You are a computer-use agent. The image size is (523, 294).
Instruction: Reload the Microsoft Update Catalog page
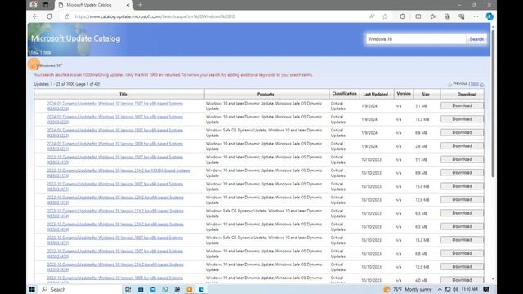click(x=50, y=16)
